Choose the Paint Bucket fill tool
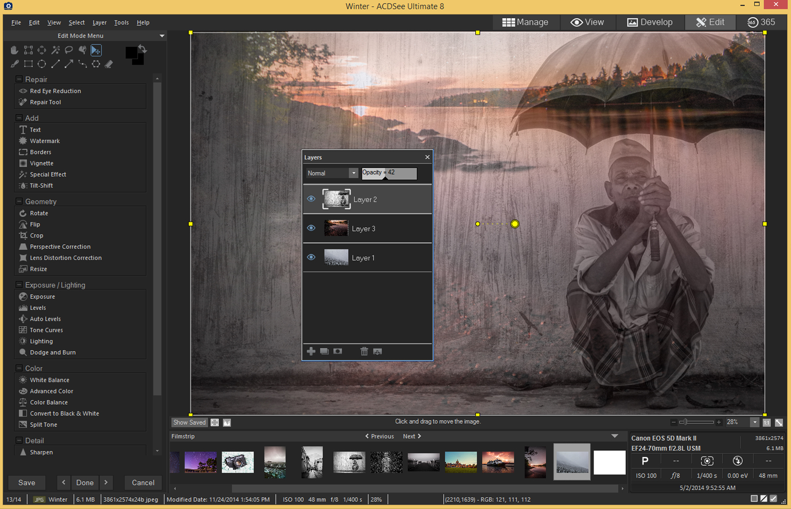This screenshot has width=791, height=509. 83,50
